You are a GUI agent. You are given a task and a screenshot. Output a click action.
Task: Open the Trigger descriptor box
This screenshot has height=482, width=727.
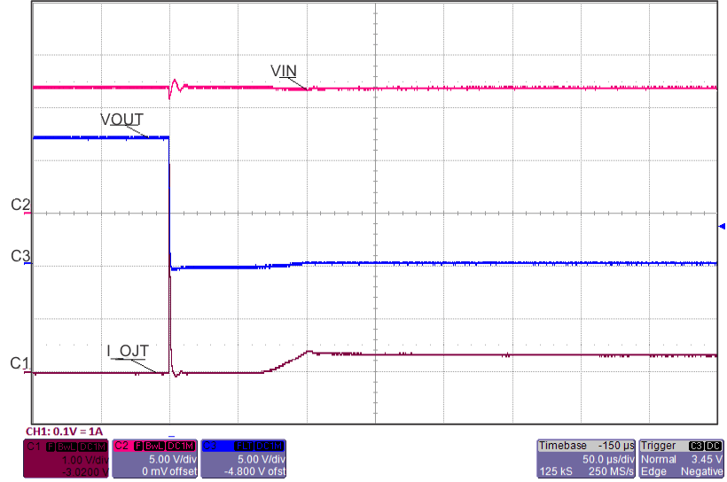point(681,459)
